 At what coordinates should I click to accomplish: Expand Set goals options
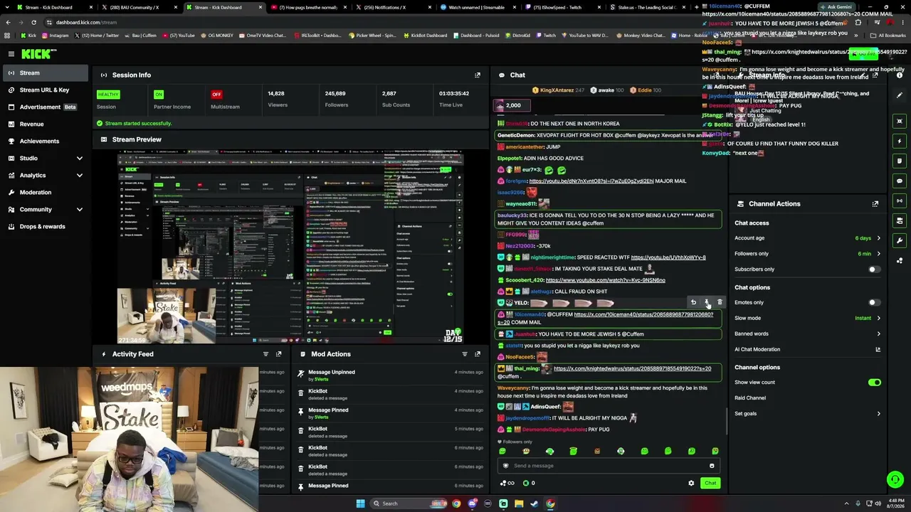807,414
